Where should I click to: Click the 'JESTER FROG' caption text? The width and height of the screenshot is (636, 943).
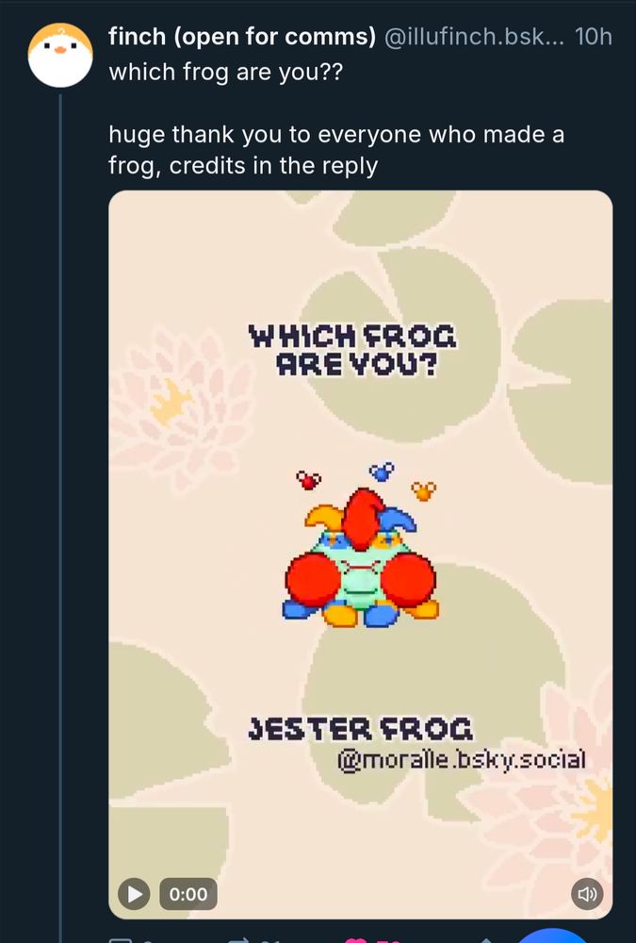pos(361,728)
